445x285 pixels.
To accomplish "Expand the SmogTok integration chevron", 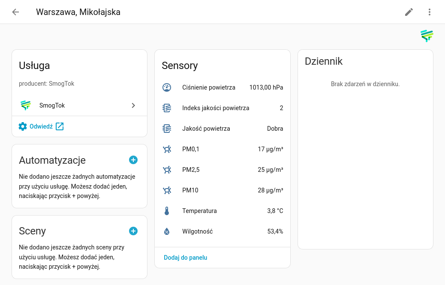I will pos(133,105).
